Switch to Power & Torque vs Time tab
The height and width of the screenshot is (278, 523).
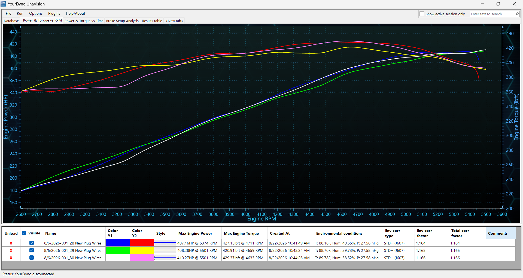84,21
